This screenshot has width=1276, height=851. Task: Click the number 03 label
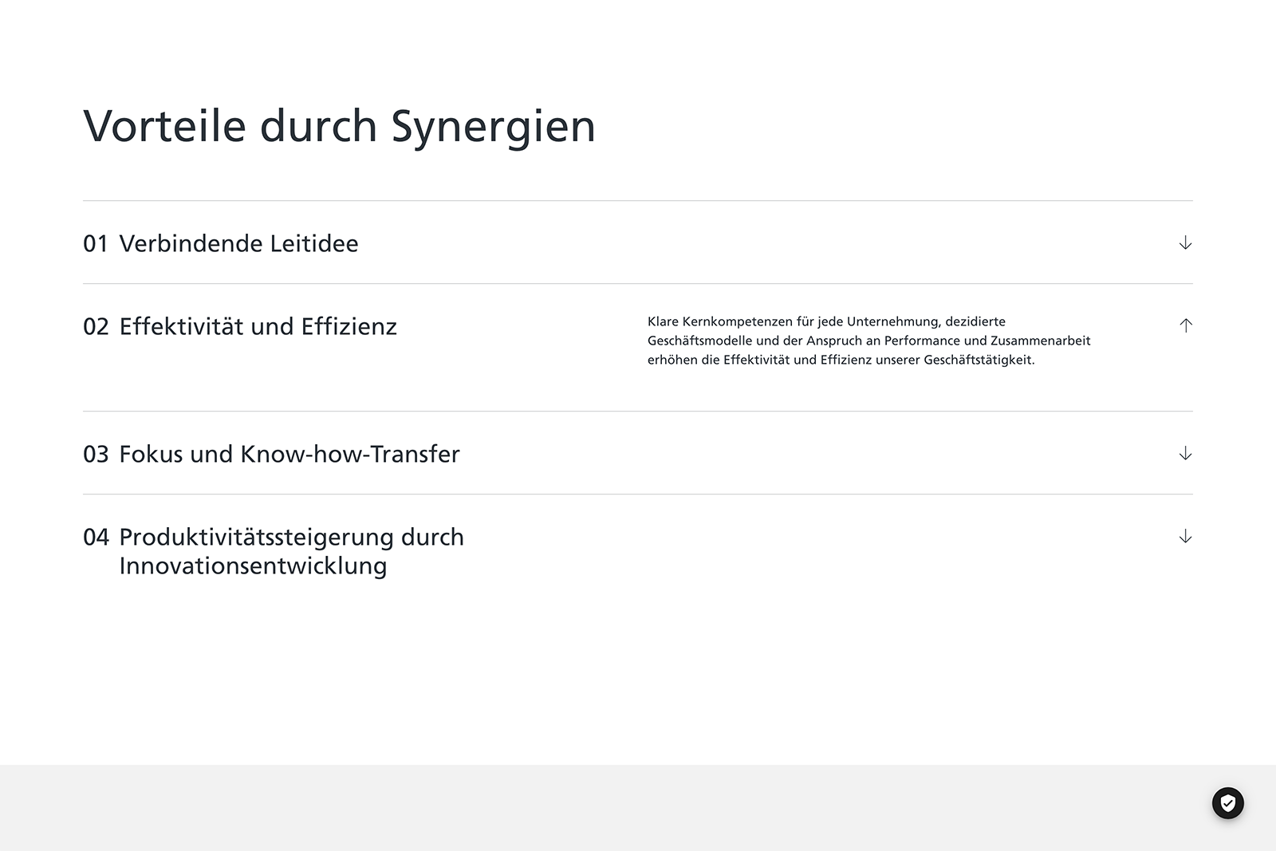coord(96,454)
